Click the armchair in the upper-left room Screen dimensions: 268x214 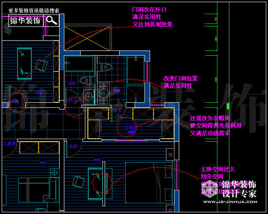tap(42, 65)
